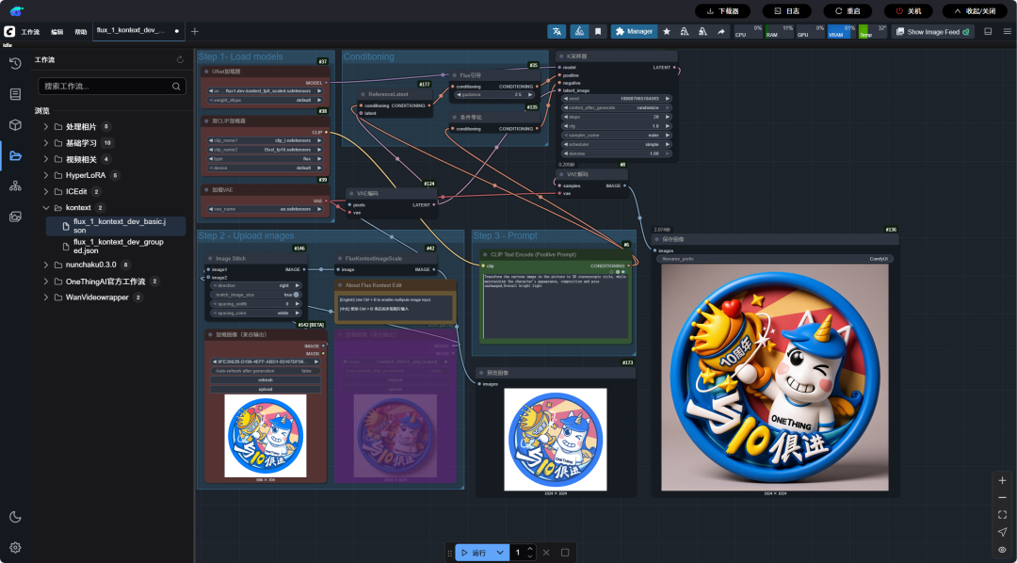Collapse the ReferenceLatent node dot
1017x563 pixels.
[362, 94]
